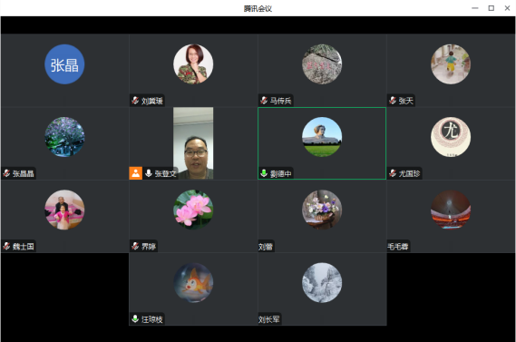Click muted mic icon next to 尤国珍
Image resolution: width=516 pixels, height=342 pixels.
393,173
